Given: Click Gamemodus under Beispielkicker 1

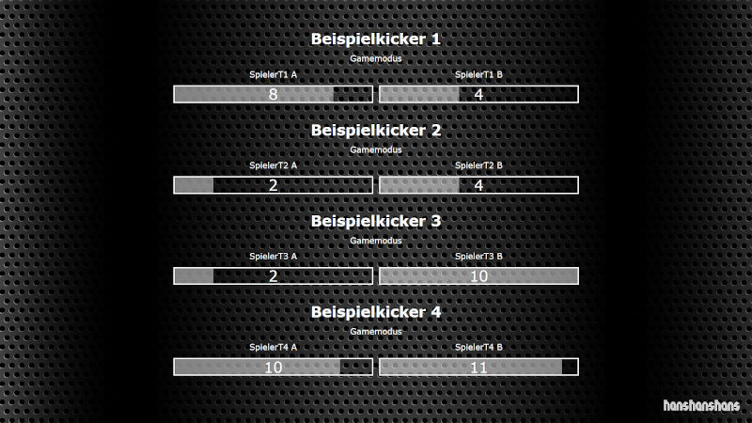Looking at the screenshot, I should (375, 58).
